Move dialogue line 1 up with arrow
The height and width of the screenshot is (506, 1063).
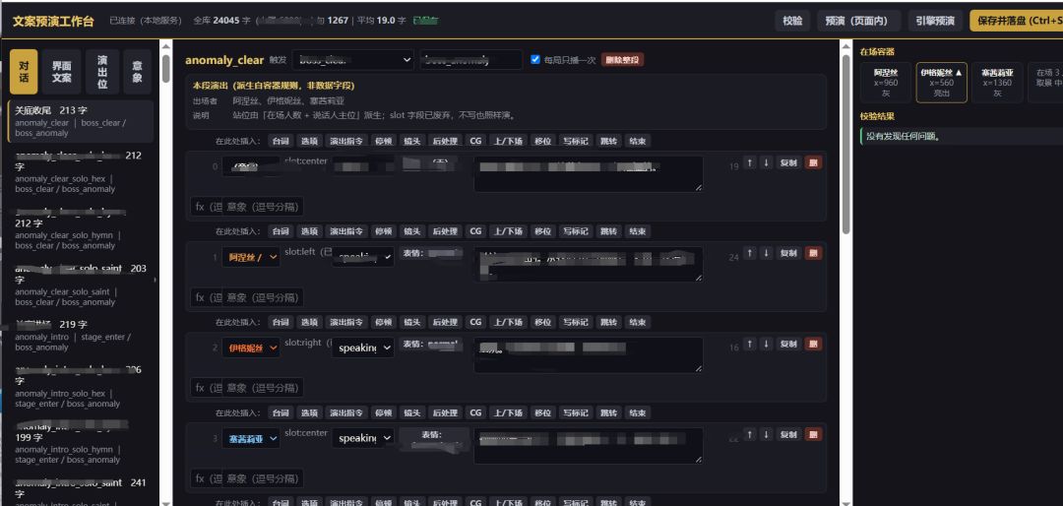tap(750, 253)
